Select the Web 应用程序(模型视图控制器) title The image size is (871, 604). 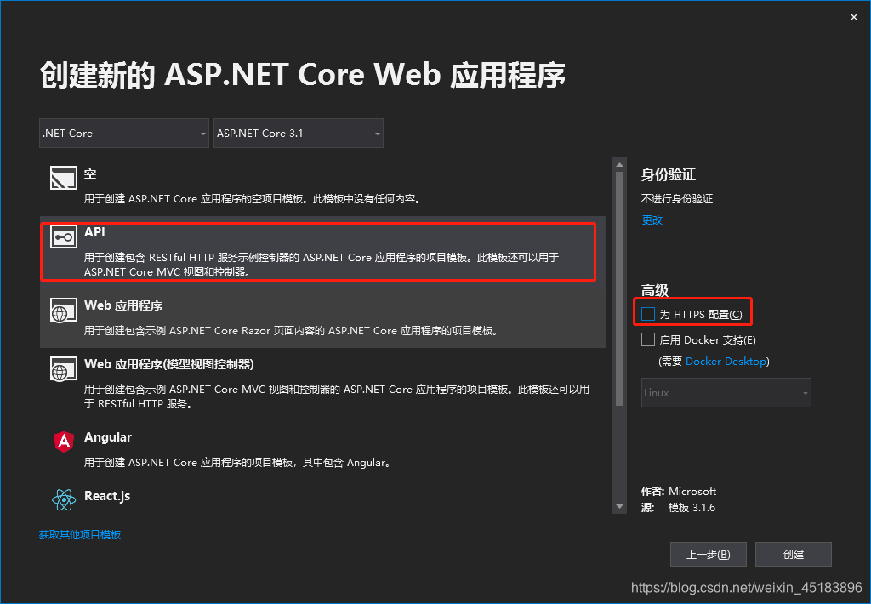(169, 364)
